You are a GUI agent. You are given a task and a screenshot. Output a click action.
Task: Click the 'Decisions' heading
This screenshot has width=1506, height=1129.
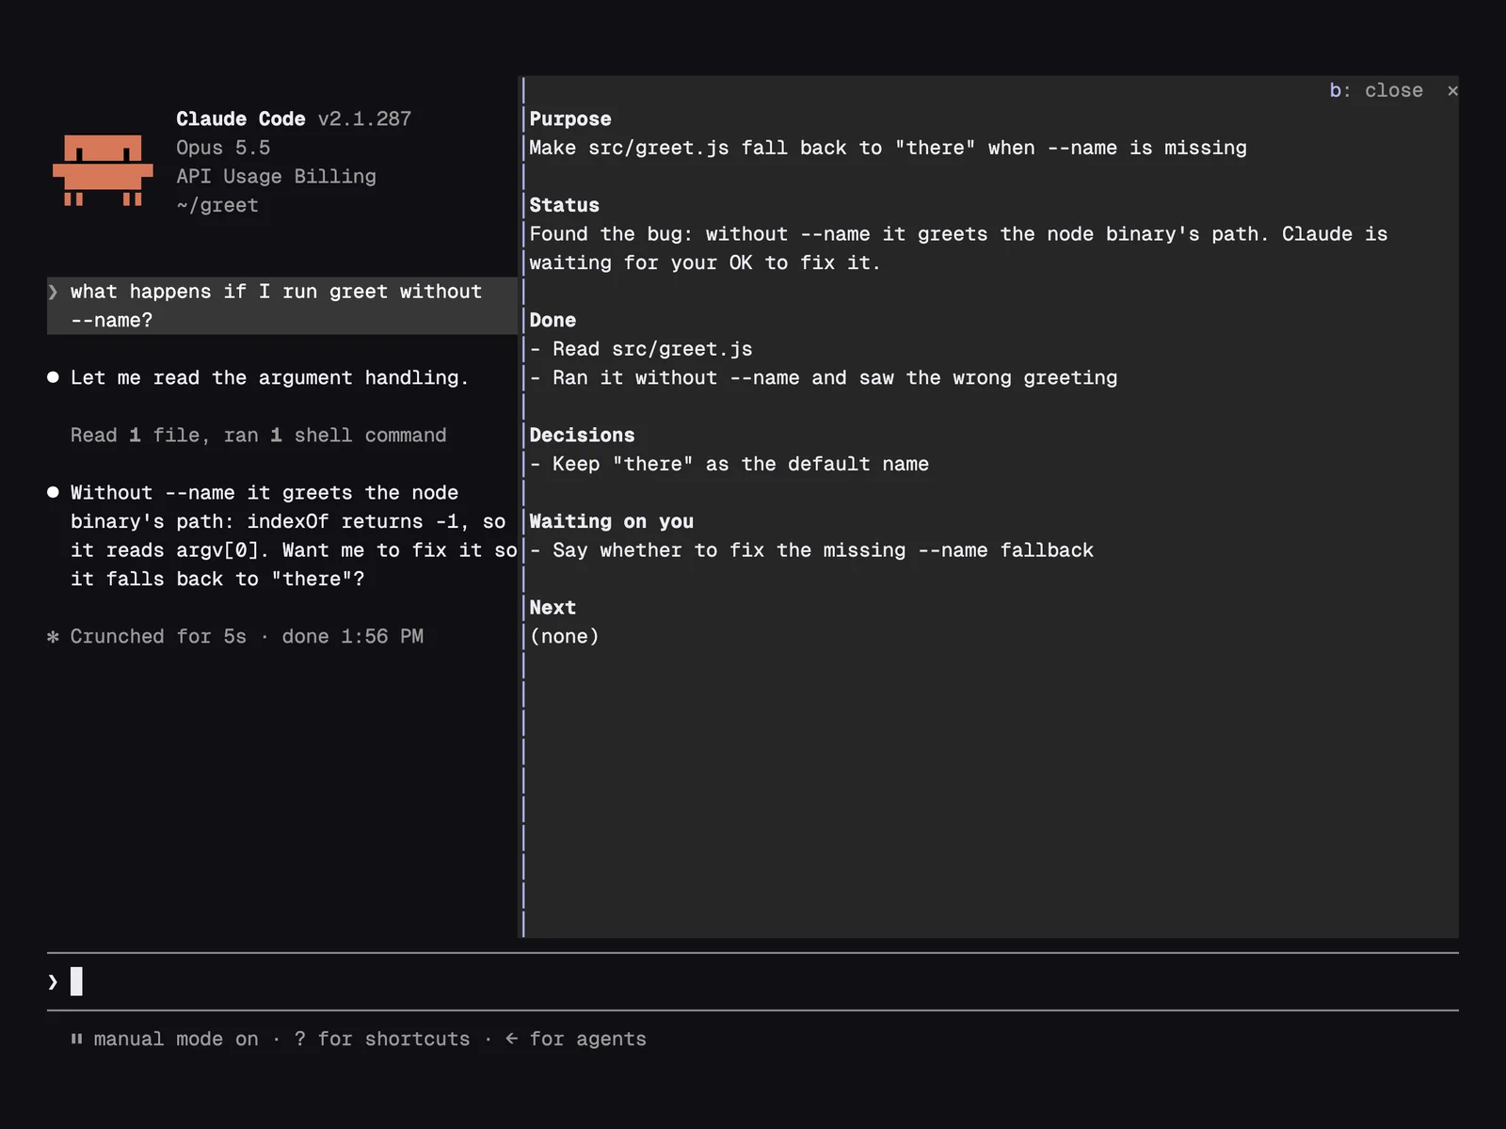(x=582, y=435)
